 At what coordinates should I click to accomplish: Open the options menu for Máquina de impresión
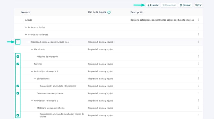[199, 57]
